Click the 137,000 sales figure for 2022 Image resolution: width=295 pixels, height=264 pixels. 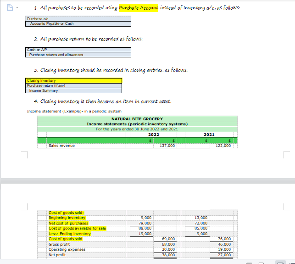coord(167,146)
